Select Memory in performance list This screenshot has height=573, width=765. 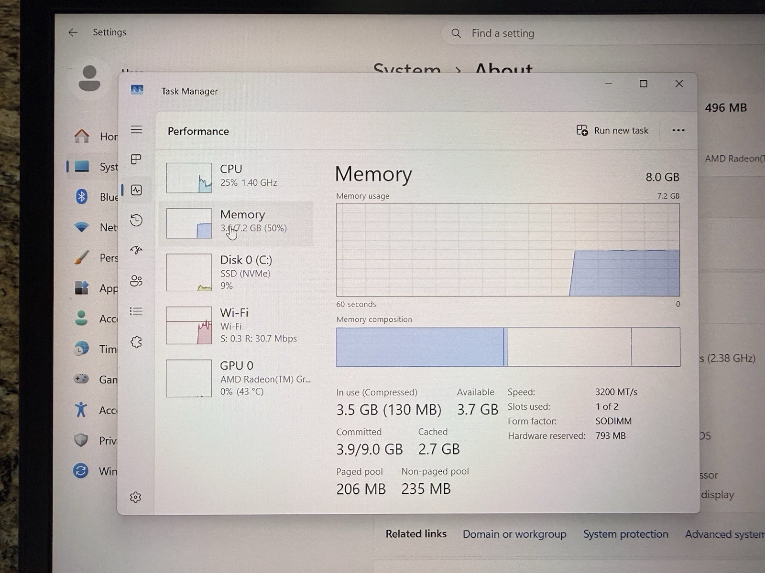point(236,223)
